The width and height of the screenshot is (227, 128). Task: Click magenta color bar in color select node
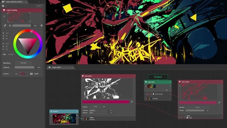click(106, 102)
